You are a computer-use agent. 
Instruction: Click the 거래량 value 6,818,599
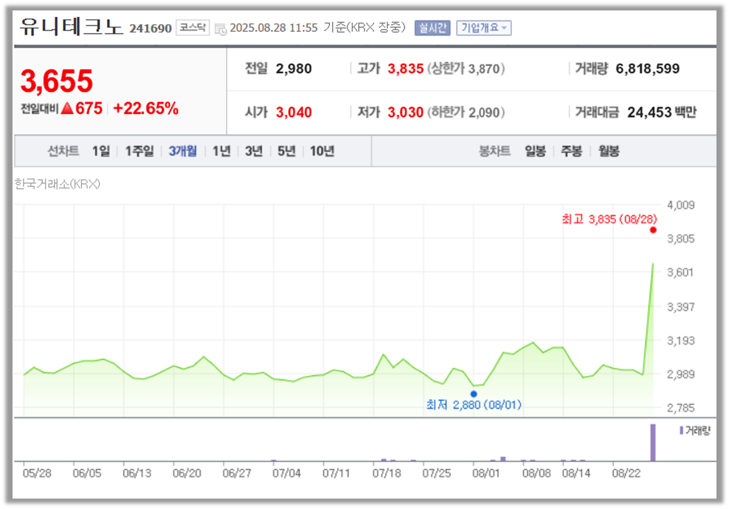pyautogui.click(x=648, y=69)
